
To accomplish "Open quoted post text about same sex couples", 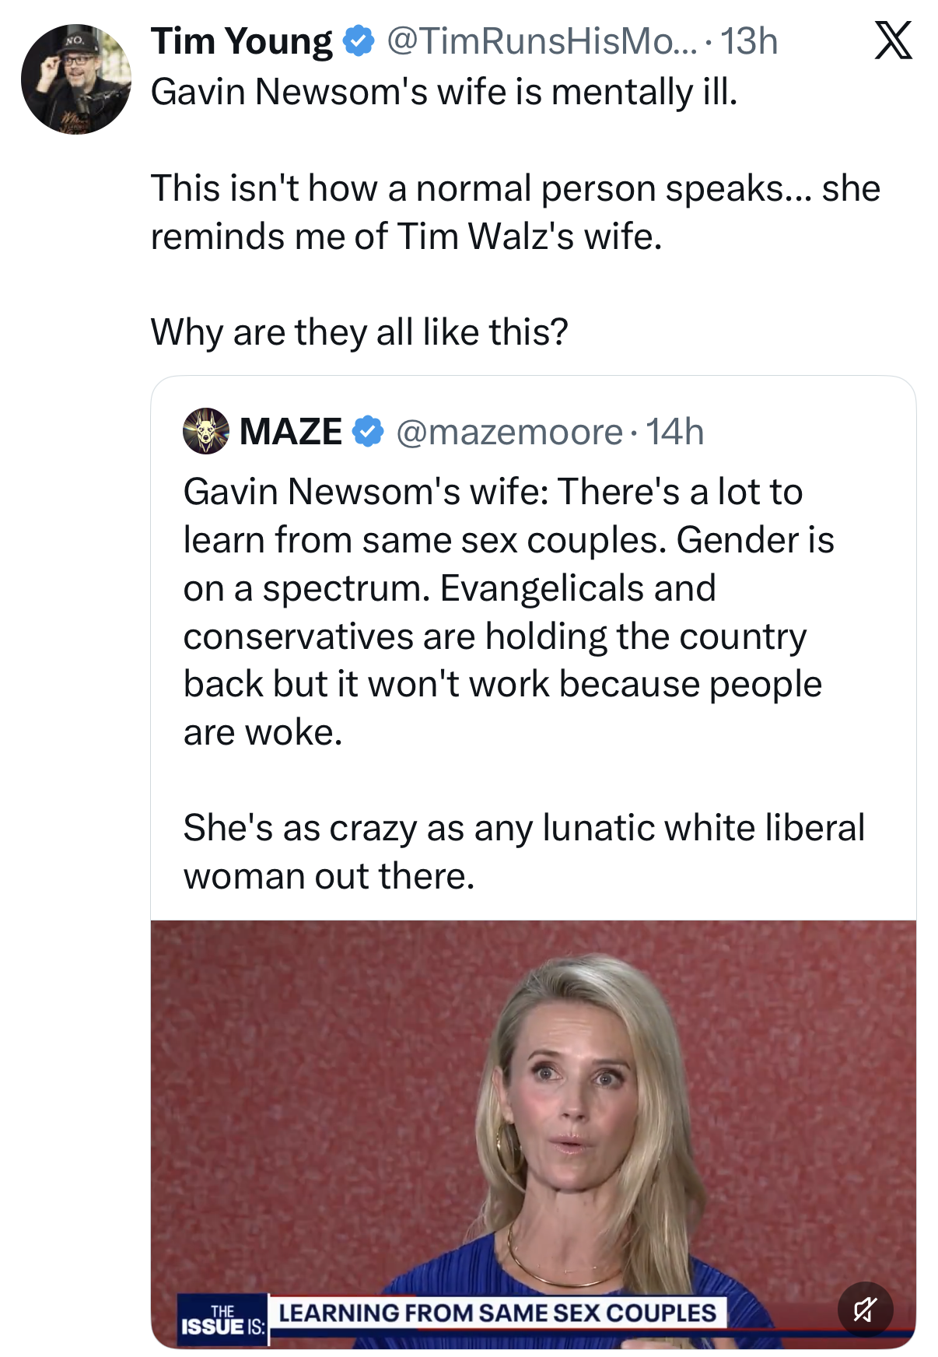I will click(x=509, y=612).
